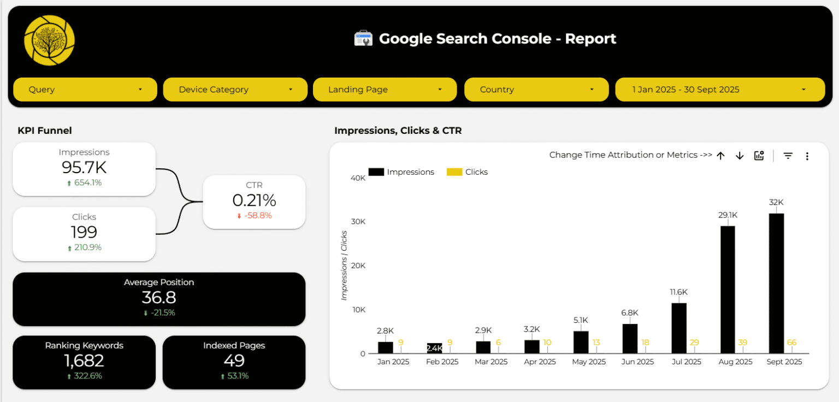Click the chart filter icon
This screenshot has height=402, width=839.
[788, 156]
